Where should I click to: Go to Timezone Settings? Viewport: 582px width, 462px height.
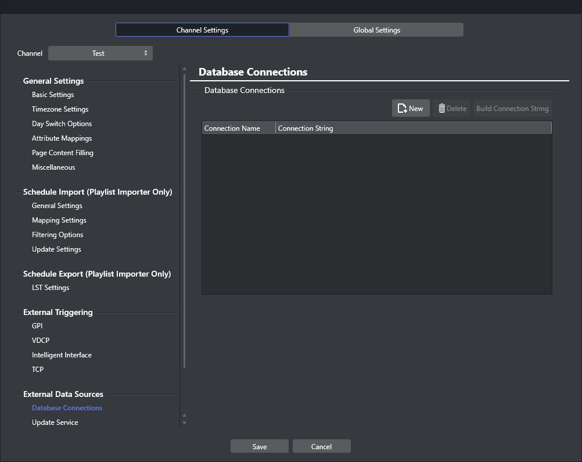60,109
